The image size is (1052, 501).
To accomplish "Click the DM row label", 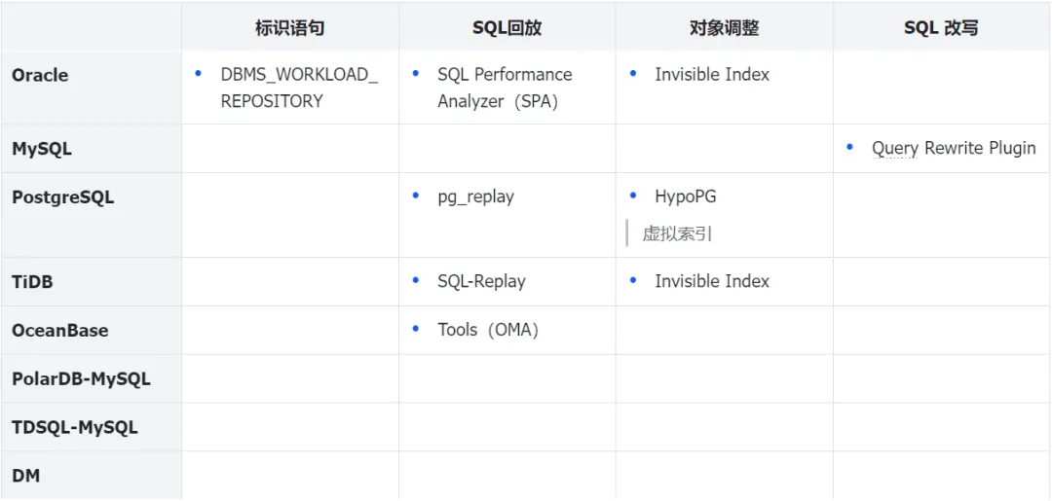I will (25, 476).
